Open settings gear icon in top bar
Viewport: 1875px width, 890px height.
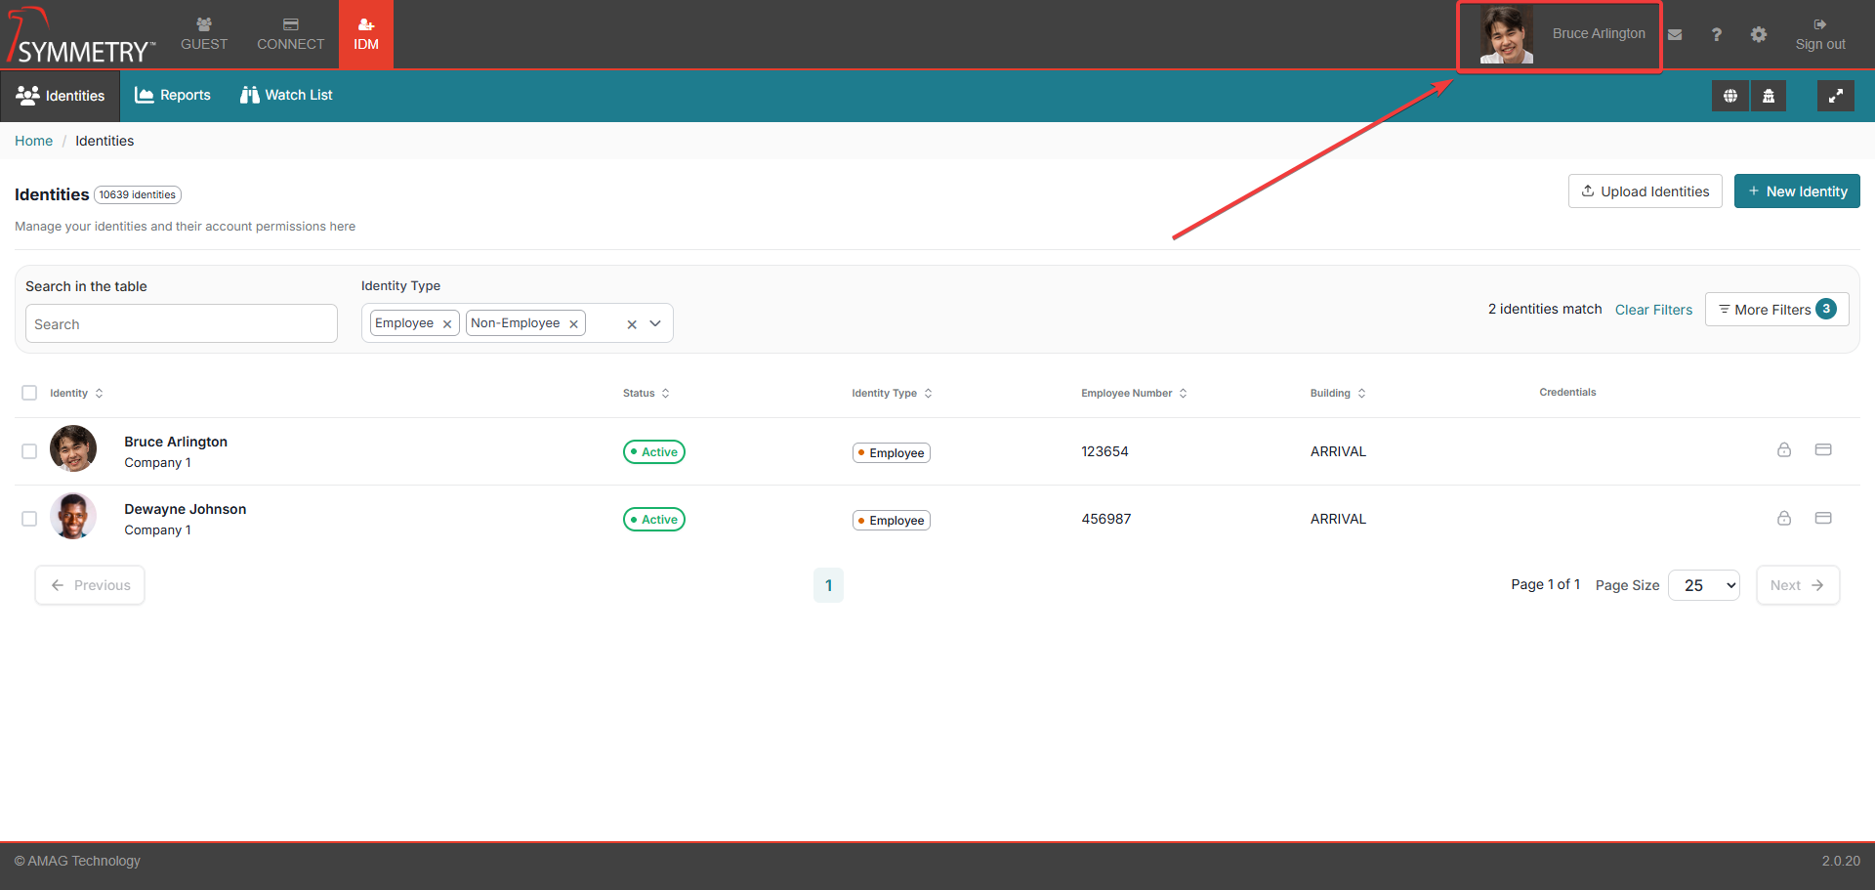tap(1758, 34)
